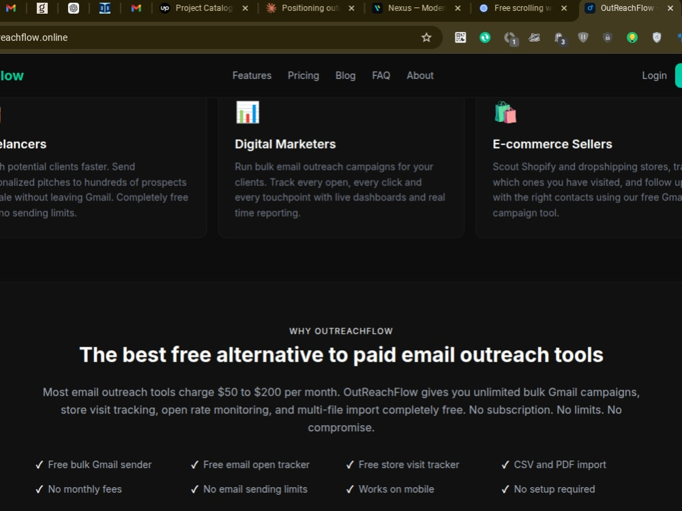The width and height of the screenshot is (682, 511).
Task: Close the Nexus tab
Action: point(458,7)
